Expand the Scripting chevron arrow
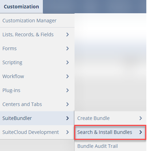This screenshot has width=147, height=151. click(68, 62)
